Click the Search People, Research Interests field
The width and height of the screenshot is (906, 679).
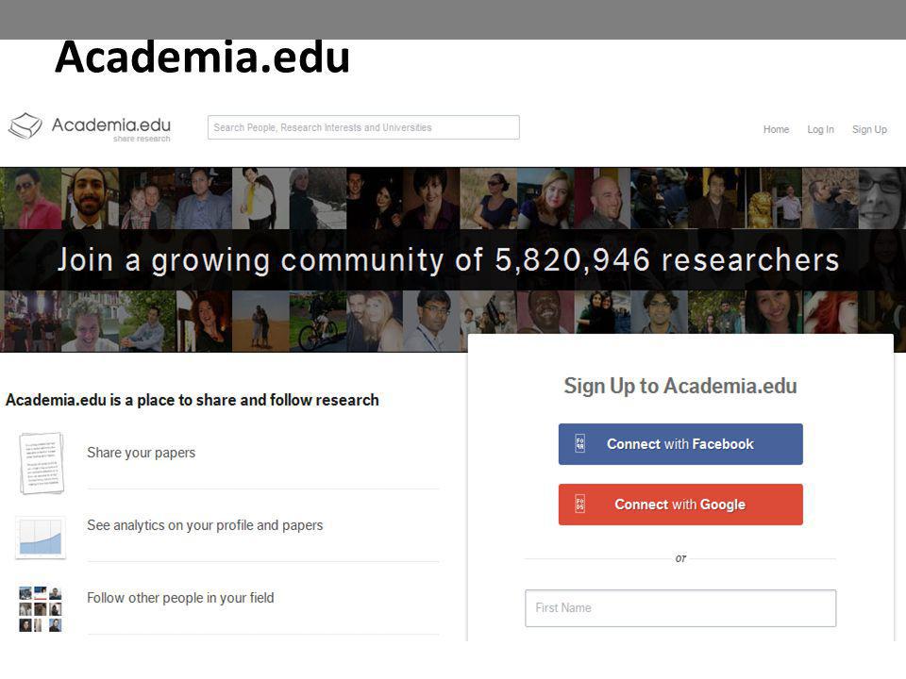pyautogui.click(x=363, y=127)
